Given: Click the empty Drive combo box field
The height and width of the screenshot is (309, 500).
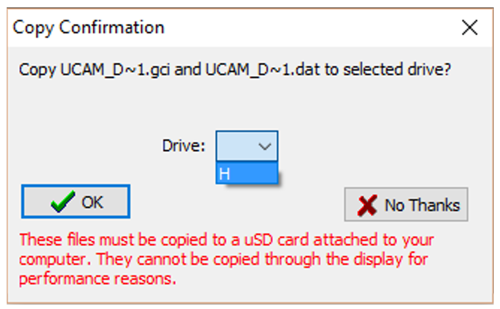Looking at the screenshot, I should pos(236,146).
